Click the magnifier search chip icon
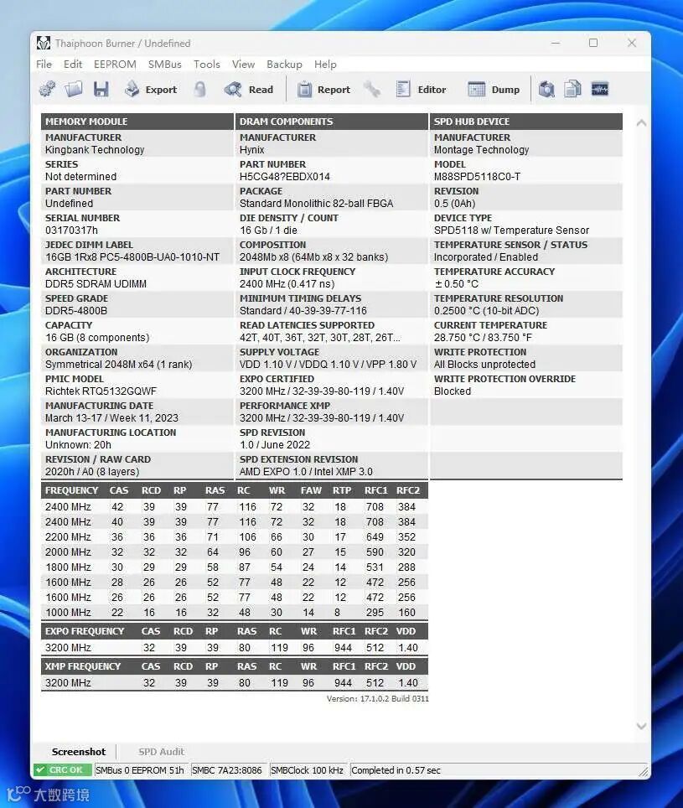Screen dimensions: 683x808 coord(546,89)
